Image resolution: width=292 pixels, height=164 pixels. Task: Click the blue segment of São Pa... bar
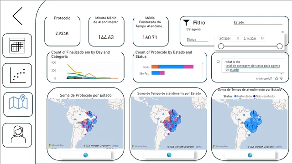[156, 73]
